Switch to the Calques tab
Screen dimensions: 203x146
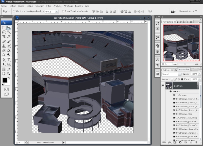point(166,70)
